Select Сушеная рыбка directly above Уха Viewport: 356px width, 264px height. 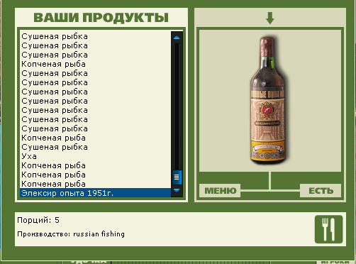coord(95,147)
